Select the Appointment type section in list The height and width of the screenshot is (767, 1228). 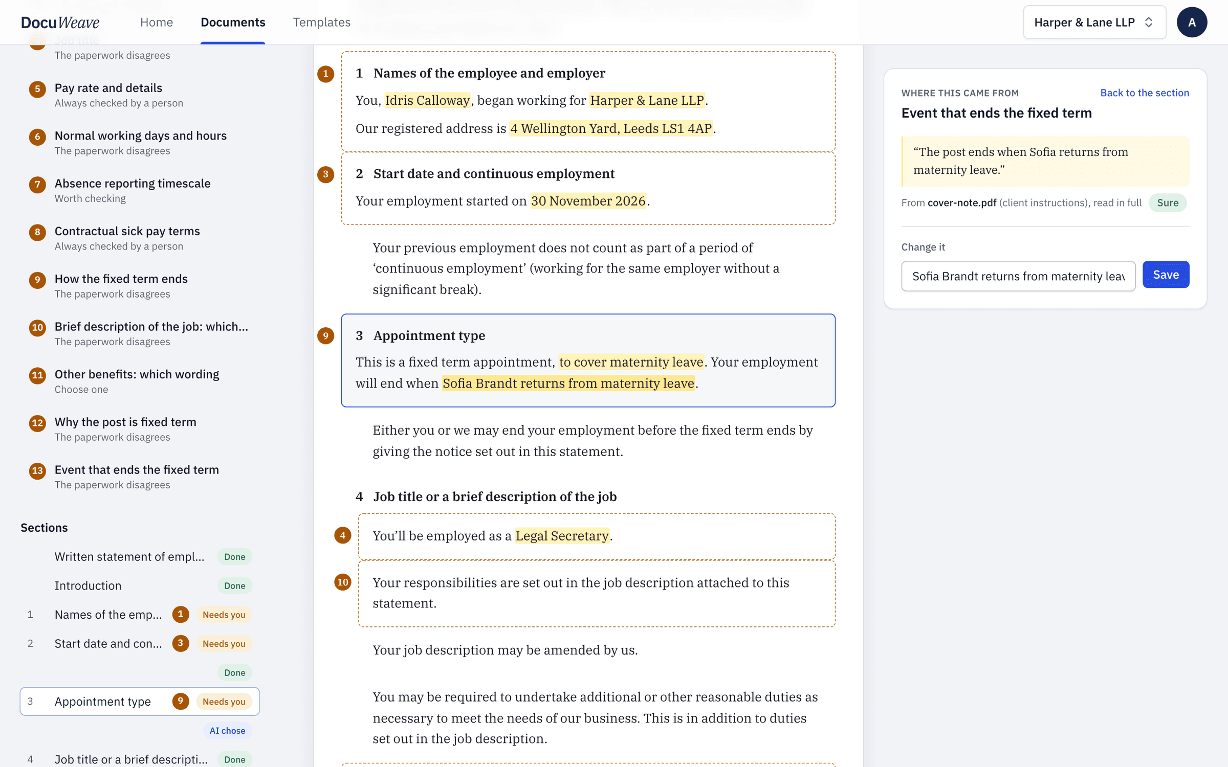click(140, 702)
